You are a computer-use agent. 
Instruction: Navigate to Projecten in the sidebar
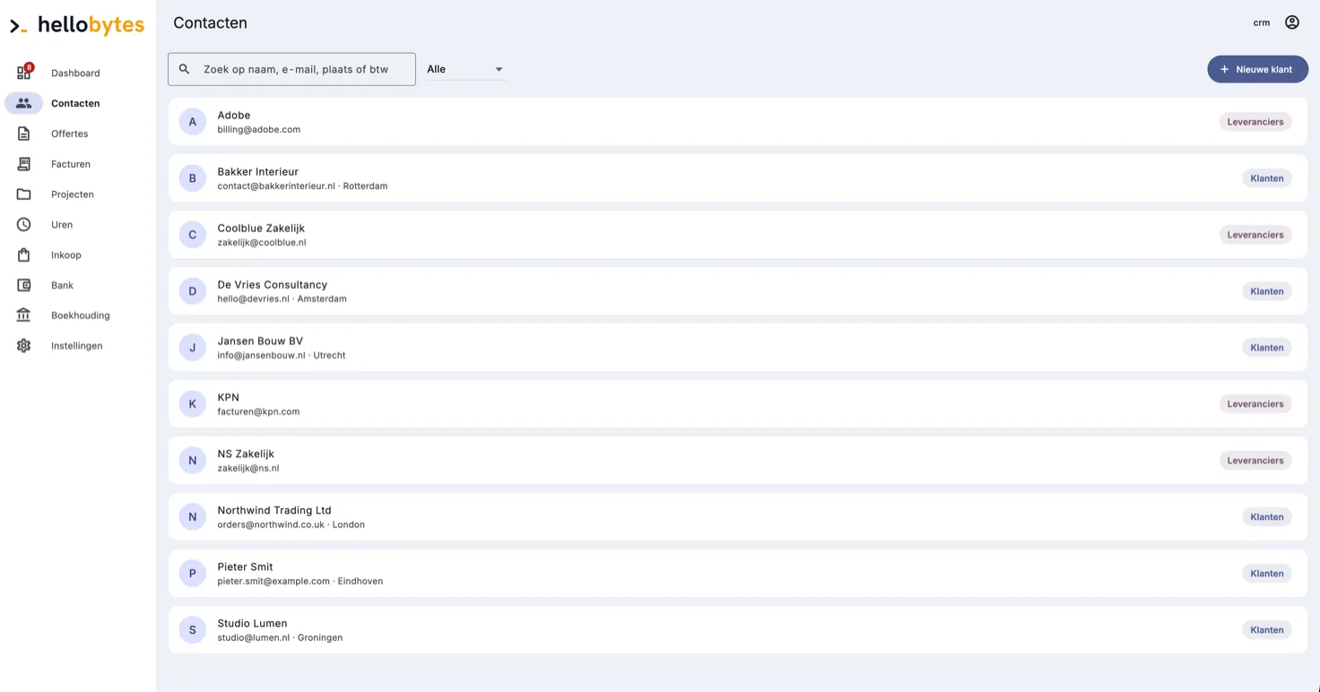click(73, 195)
